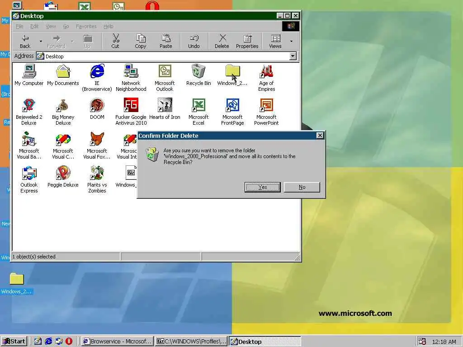Click the Cut toolbar button
Screen dimensions: 463x347
click(115, 41)
